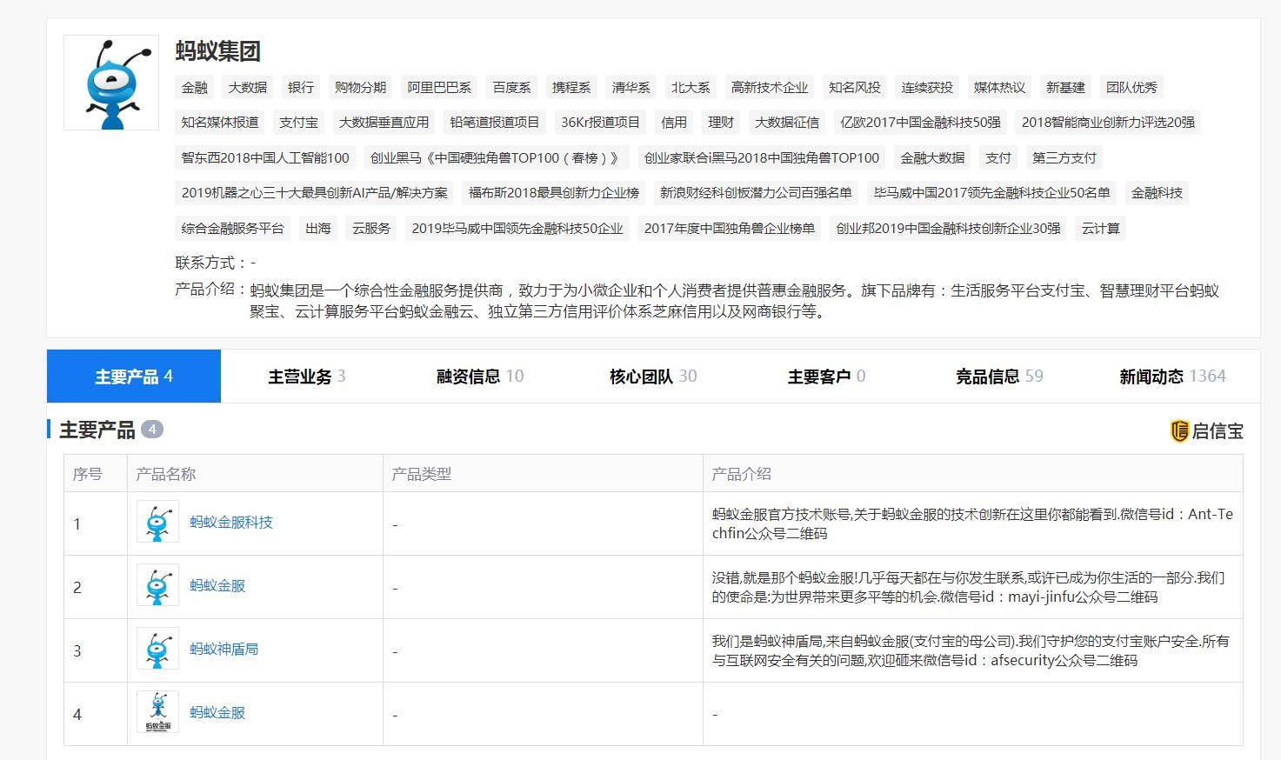1281x760 pixels.
Task: Click the gray count badge next to 主要产品 heading
Action: pyautogui.click(x=152, y=430)
